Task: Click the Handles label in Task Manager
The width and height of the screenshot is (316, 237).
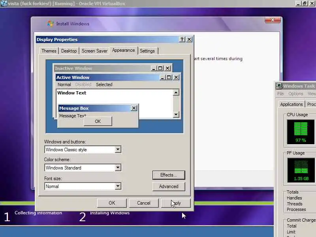Action: point(294,198)
